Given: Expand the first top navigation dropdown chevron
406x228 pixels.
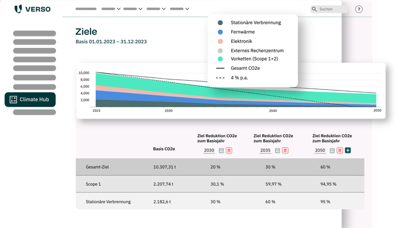Looking at the screenshot, I should [118, 9].
